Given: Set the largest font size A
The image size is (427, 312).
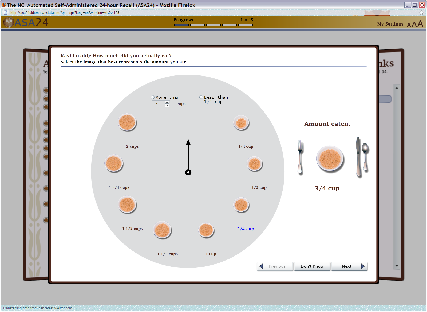Looking at the screenshot, I should click(420, 24).
